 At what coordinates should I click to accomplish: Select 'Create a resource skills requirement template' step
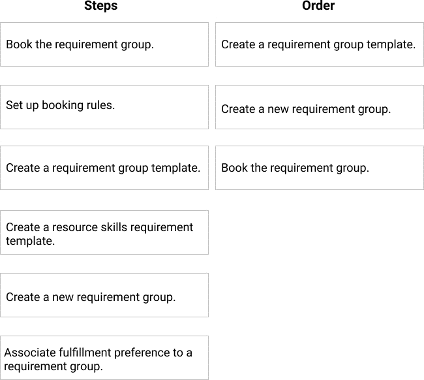coord(104,232)
